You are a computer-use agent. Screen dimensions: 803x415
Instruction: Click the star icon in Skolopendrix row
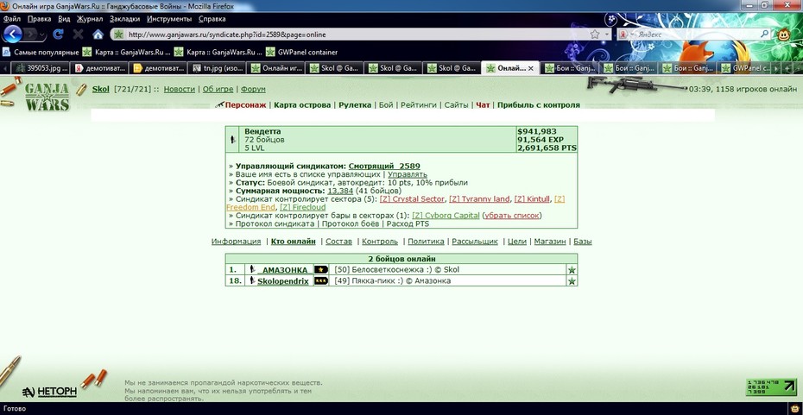tap(572, 281)
